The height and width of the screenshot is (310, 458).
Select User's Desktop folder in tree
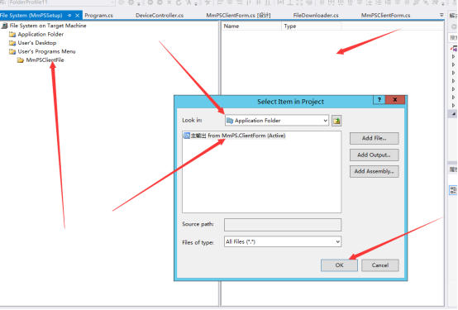click(33, 43)
